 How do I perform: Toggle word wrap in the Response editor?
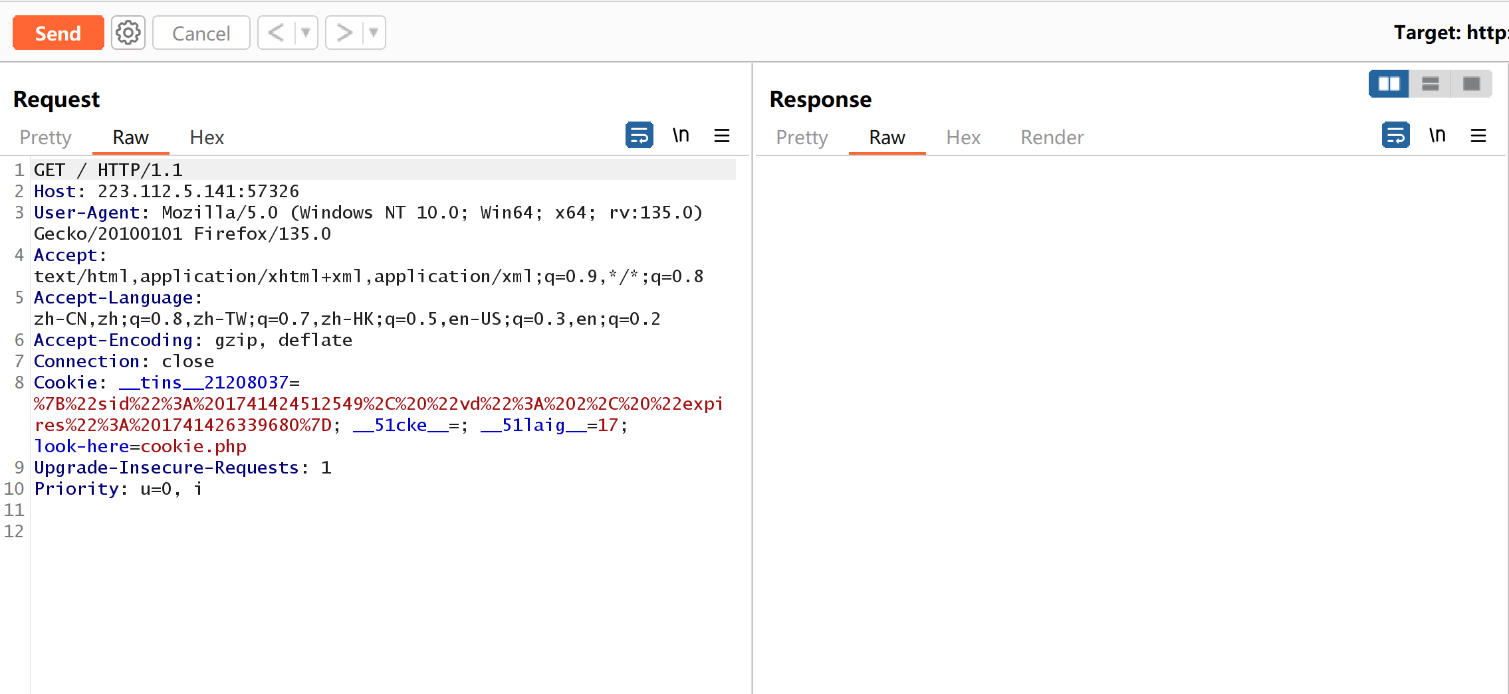point(1395,135)
